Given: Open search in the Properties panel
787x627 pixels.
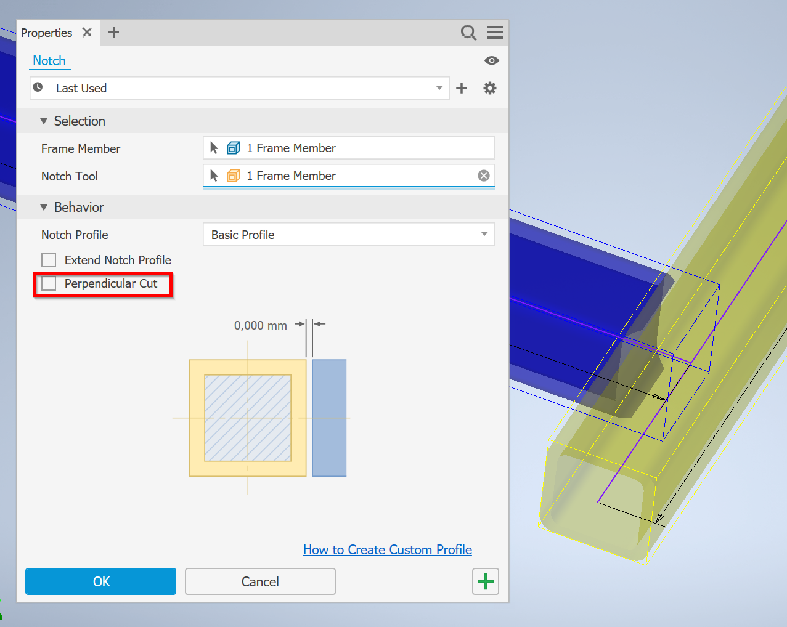Looking at the screenshot, I should click(x=468, y=33).
